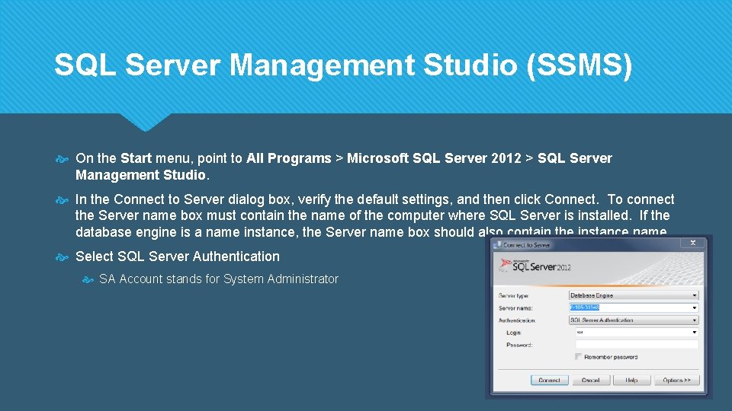Image resolution: width=732 pixels, height=411 pixels.
Task: Click the 'Server type:' label in the dialog
Action: pyautogui.click(x=513, y=296)
